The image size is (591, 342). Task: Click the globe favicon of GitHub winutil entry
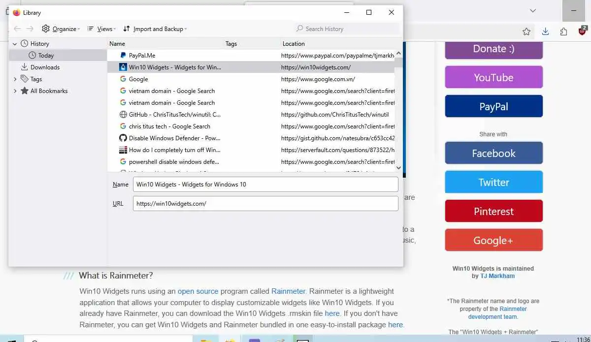pyautogui.click(x=123, y=115)
